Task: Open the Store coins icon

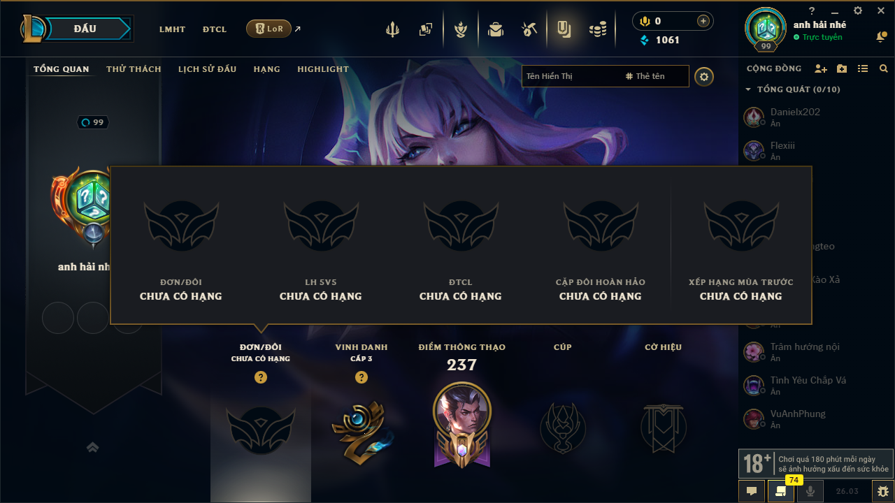Action: point(598,29)
